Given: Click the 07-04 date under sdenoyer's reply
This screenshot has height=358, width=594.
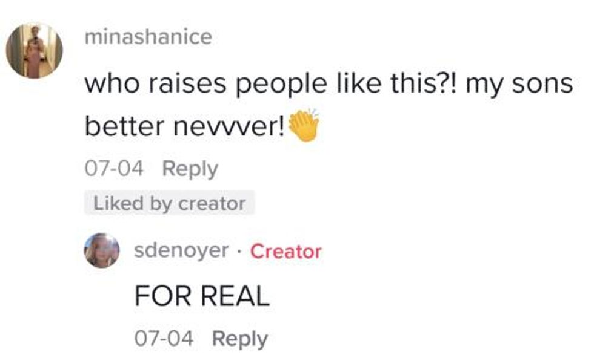Looking at the screenshot, I should coord(164,339).
